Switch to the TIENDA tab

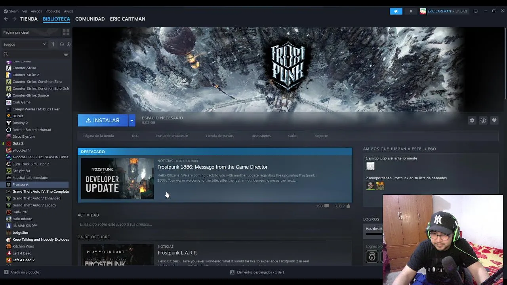[x=29, y=19]
